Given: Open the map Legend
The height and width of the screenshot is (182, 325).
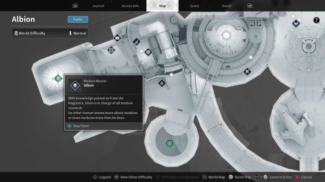Looking at the screenshot, I should (x=102, y=177).
